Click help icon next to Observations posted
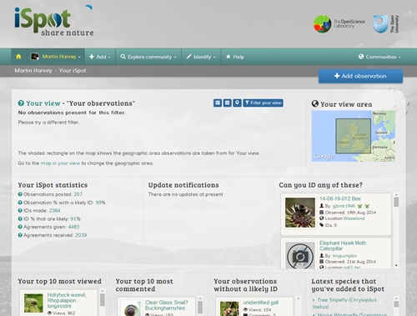This screenshot has width=417, height=316. (20, 194)
